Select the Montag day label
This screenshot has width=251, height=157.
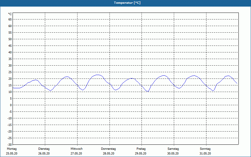click(12, 149)
